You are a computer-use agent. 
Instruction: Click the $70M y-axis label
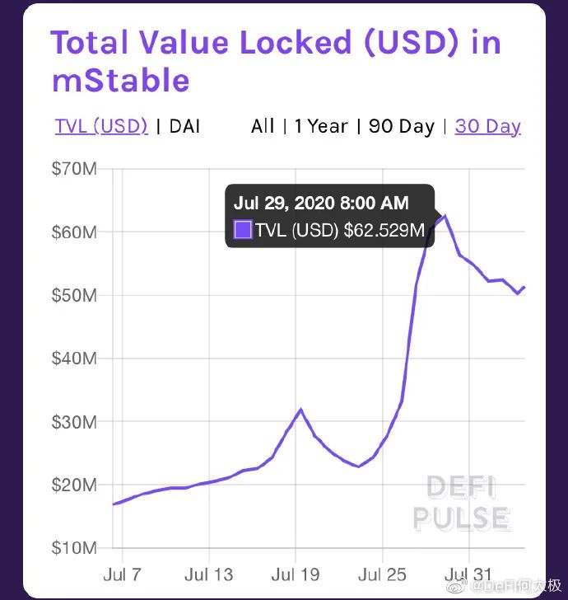[75, 169]
